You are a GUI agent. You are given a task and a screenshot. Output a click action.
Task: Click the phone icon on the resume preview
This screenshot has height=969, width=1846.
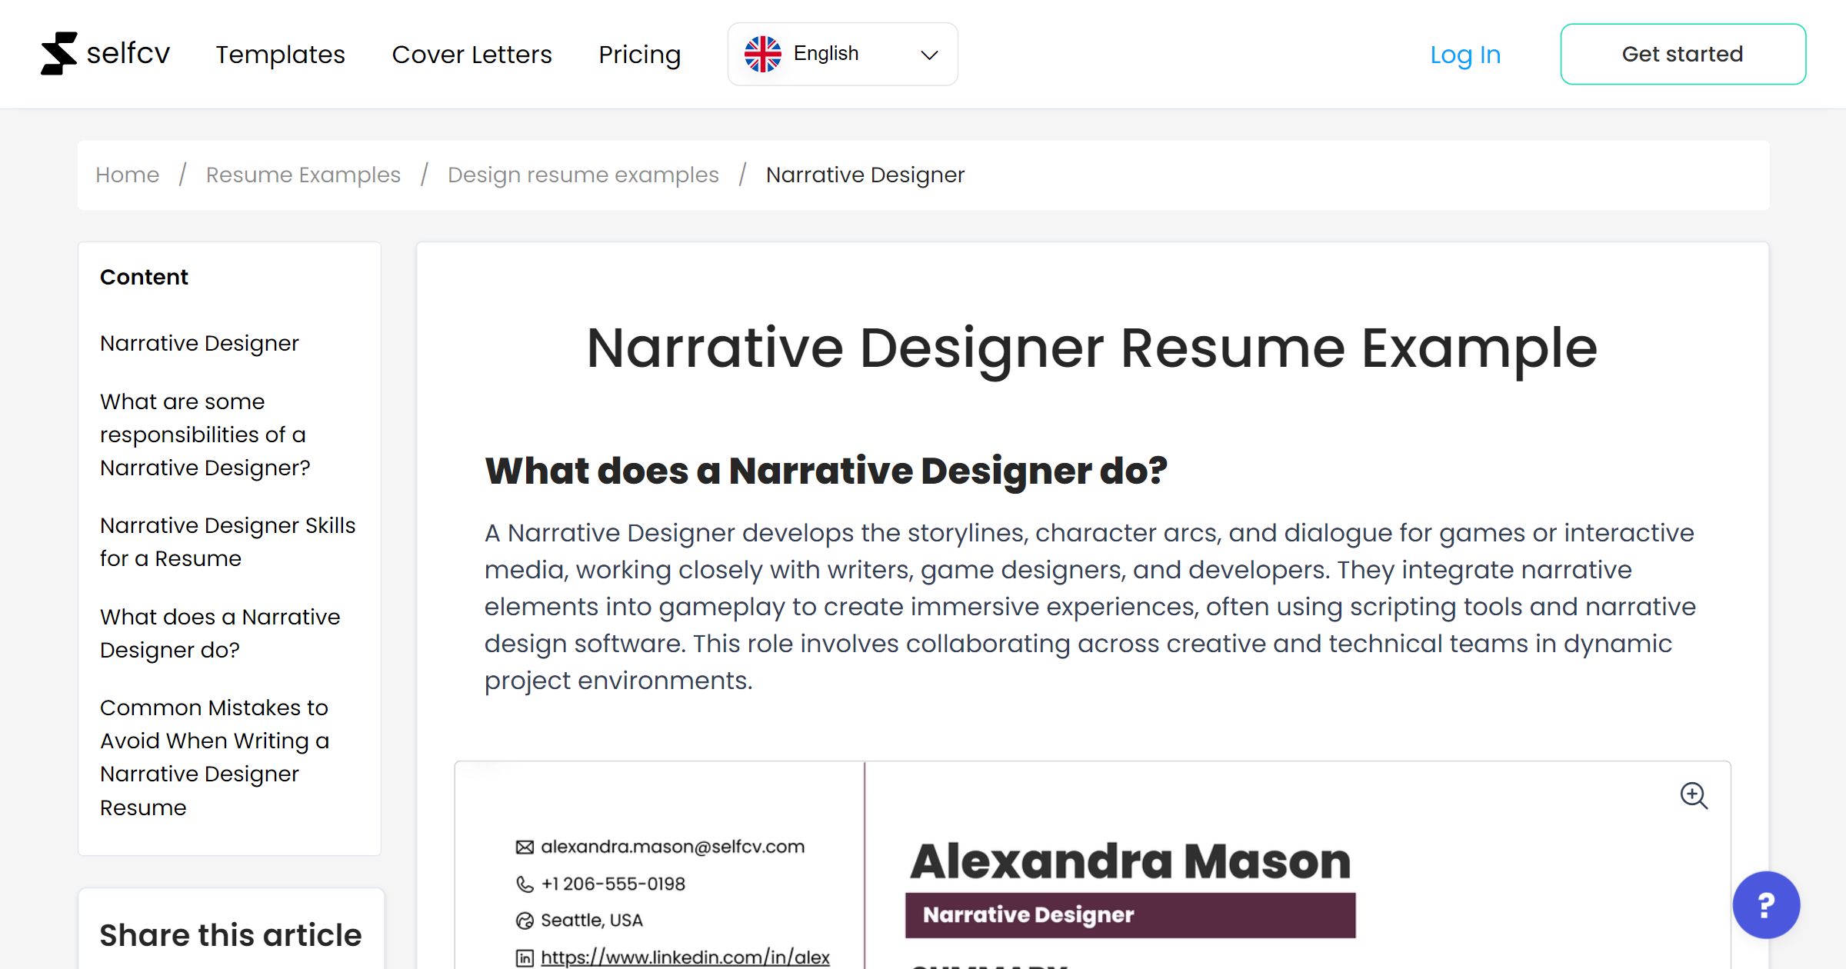tap(524, 884)
